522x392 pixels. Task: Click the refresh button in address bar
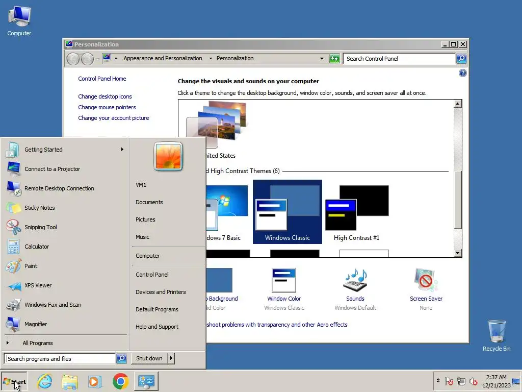pos(334,59)
